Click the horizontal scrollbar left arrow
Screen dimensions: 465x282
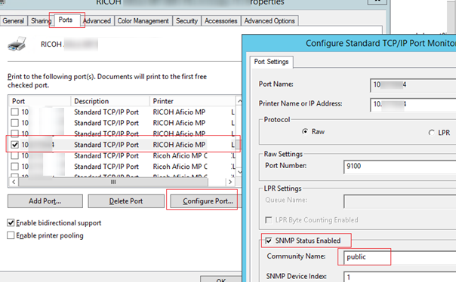pyautogui.click(x=14, y=182)
